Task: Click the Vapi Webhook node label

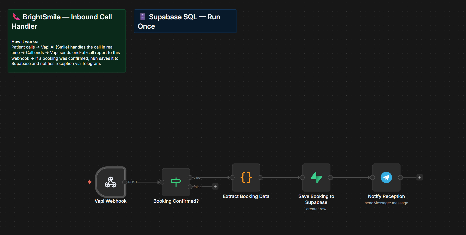Action: click(110, 201)
